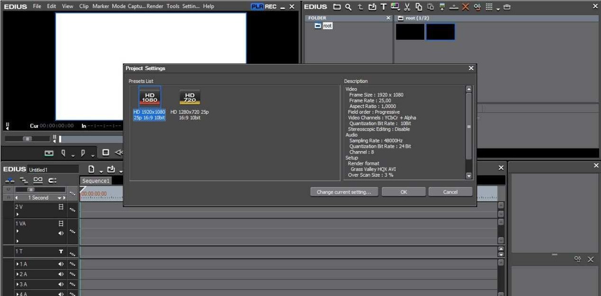Viewport: 601px width, 296px height.
Task: Toggle PLR player mode
Action: coord(257,7)
